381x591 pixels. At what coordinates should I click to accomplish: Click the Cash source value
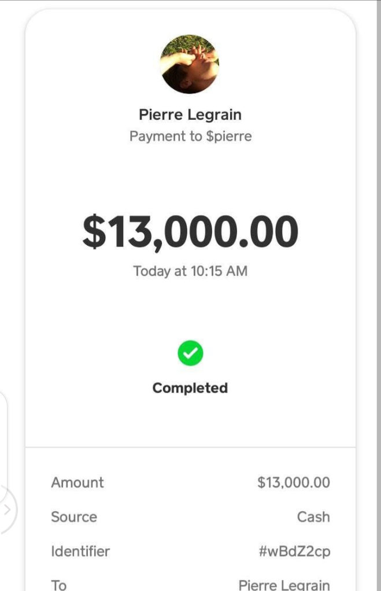[x=313, y=517]
